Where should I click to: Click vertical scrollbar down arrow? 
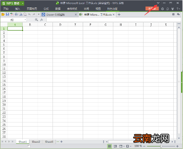[179, 138]
